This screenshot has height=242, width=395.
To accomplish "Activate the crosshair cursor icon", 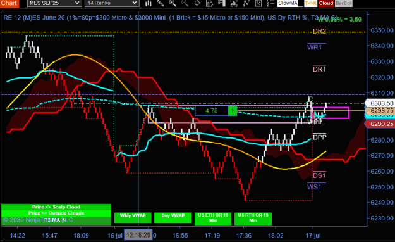I will tap(197, 3).
